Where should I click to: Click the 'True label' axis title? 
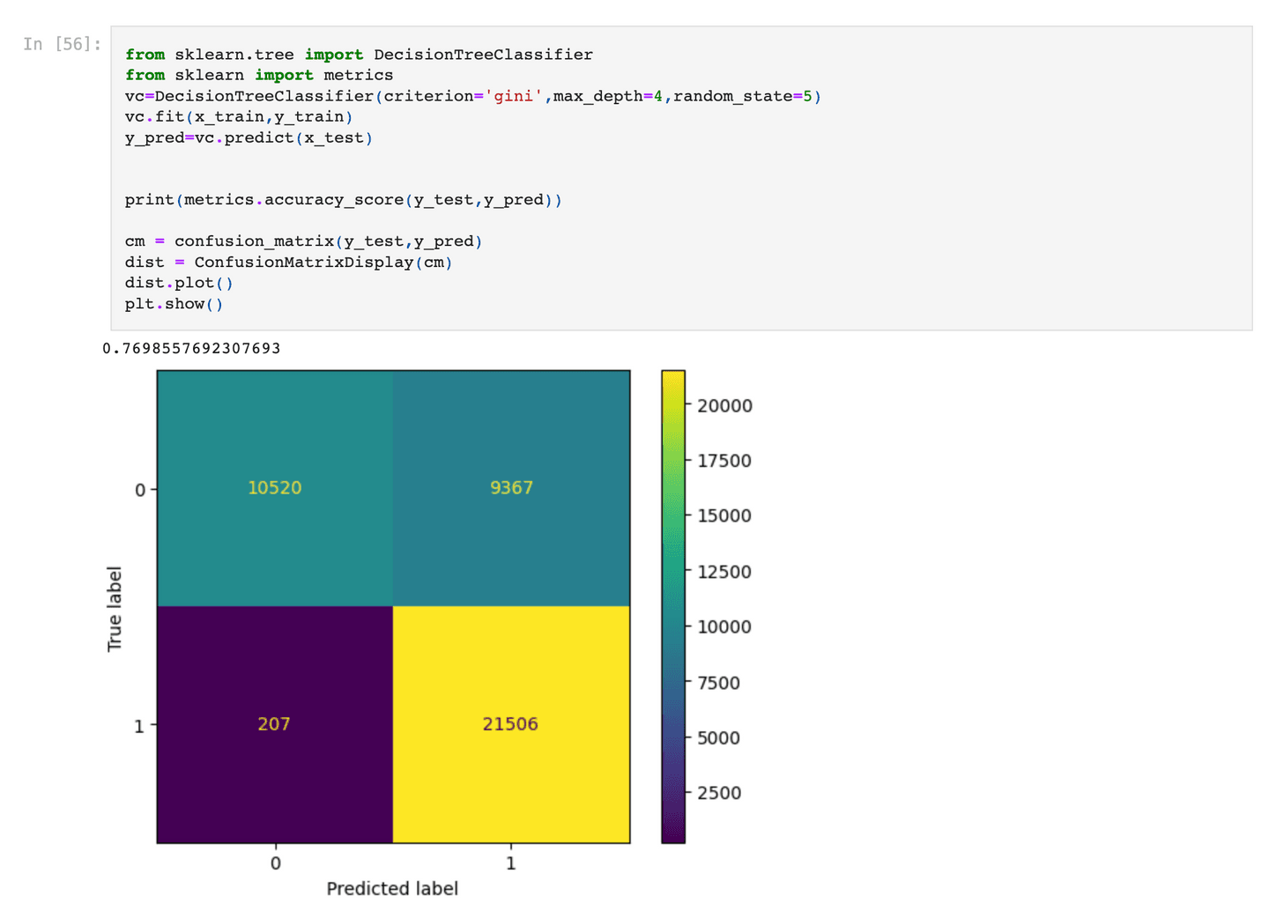(x=115, y=609)
